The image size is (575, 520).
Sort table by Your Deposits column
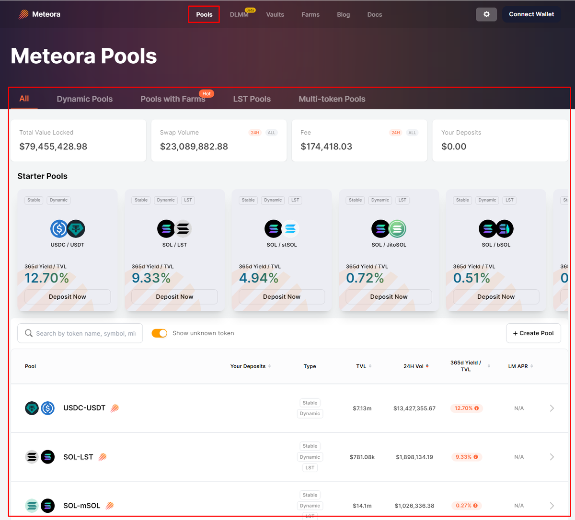[x=251, y=366]
